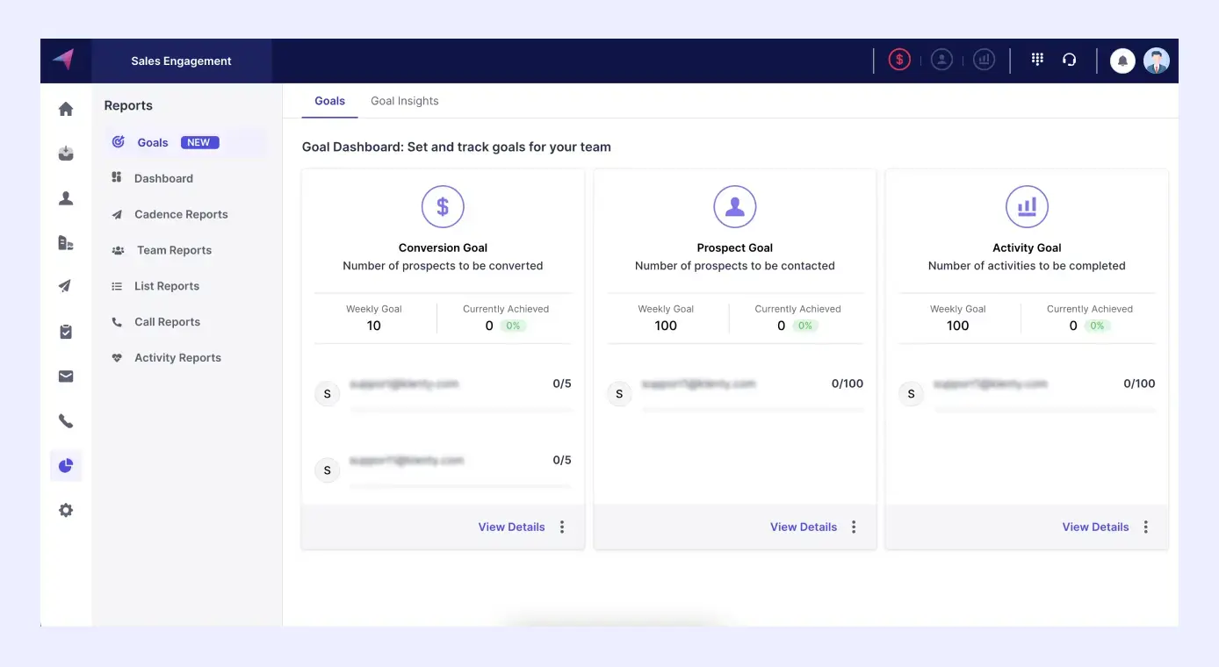Click the bar-chart goal icon in header
Image resolution: width=1219 pixels, height=667 pixels.
coord(985,60)
